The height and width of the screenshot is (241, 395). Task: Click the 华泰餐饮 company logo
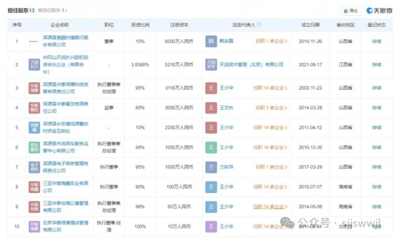pyautogui.click(x=34, y=108)
